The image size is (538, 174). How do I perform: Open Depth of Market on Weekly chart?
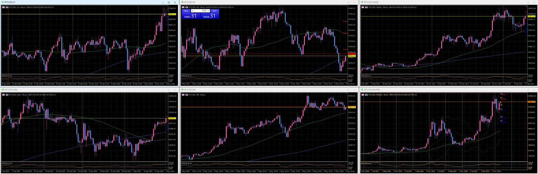tap(366, 7)
